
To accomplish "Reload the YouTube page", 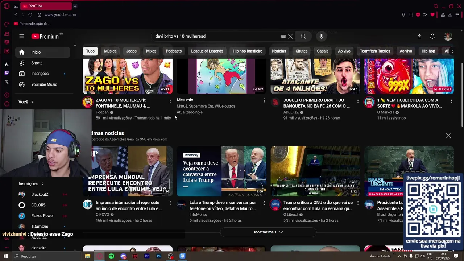I will click(x=30, y=14).
